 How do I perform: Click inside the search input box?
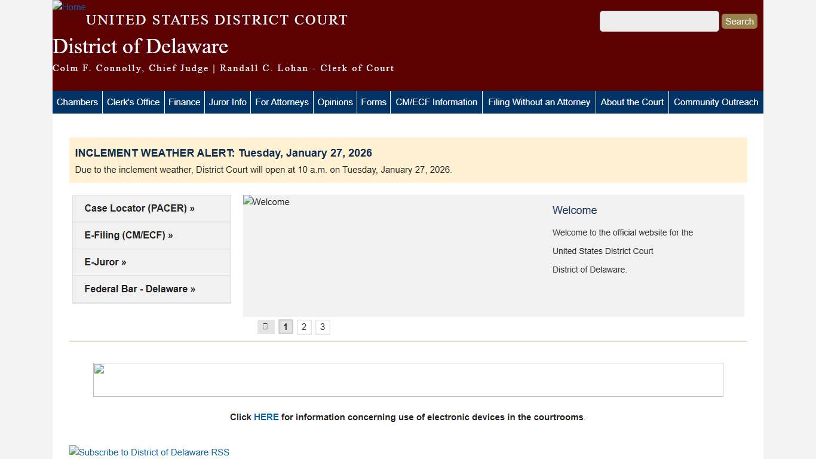659,21
